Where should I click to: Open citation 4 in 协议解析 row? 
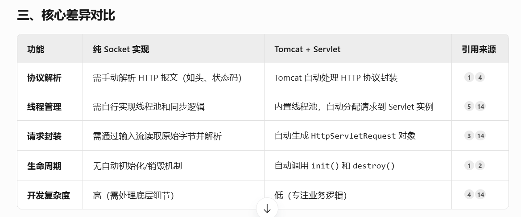click(x=480, y=78)
